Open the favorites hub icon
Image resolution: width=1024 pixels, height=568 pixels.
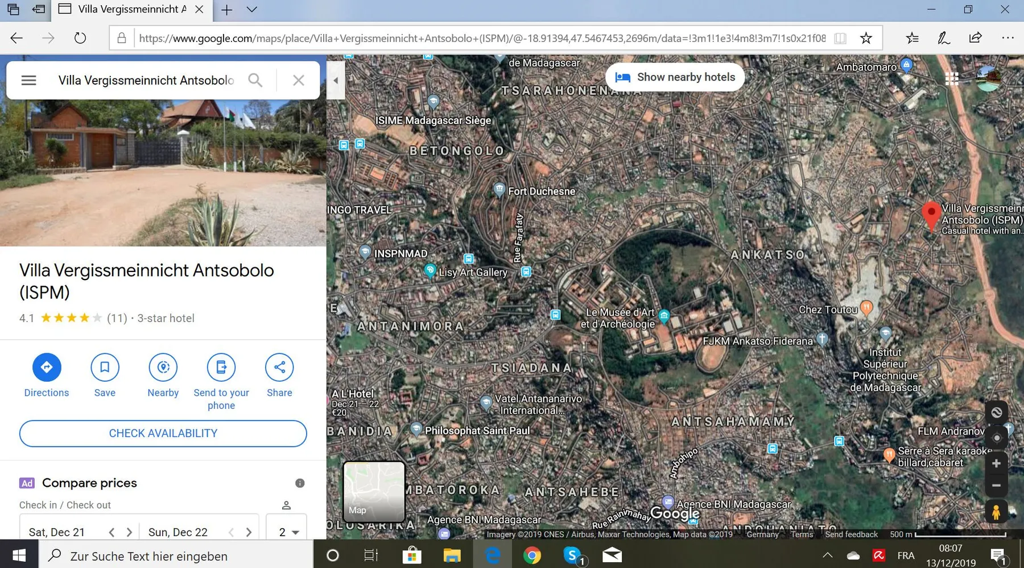click(912, 38)
